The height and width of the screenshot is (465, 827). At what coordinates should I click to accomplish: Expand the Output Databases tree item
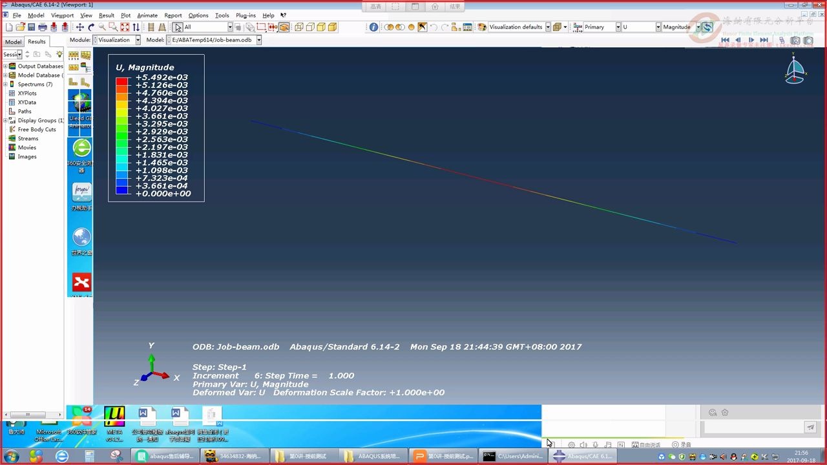5,66
